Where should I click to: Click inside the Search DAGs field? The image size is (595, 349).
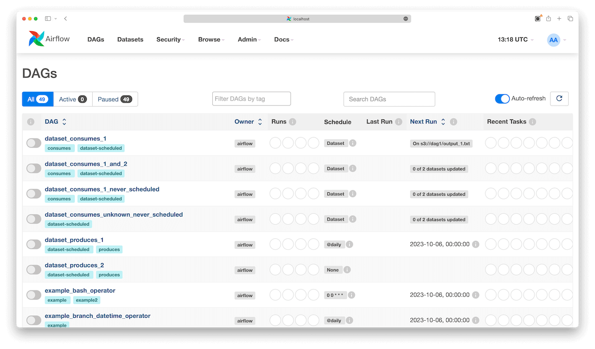pos(389,99)
